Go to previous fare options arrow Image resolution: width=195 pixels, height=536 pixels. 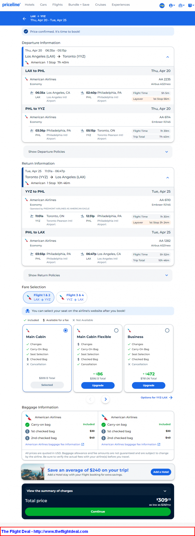pos(90,399)
